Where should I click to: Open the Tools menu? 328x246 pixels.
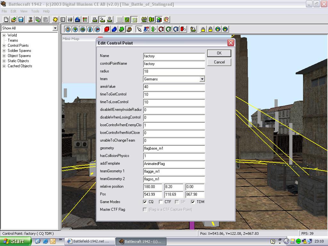point(35,11)
